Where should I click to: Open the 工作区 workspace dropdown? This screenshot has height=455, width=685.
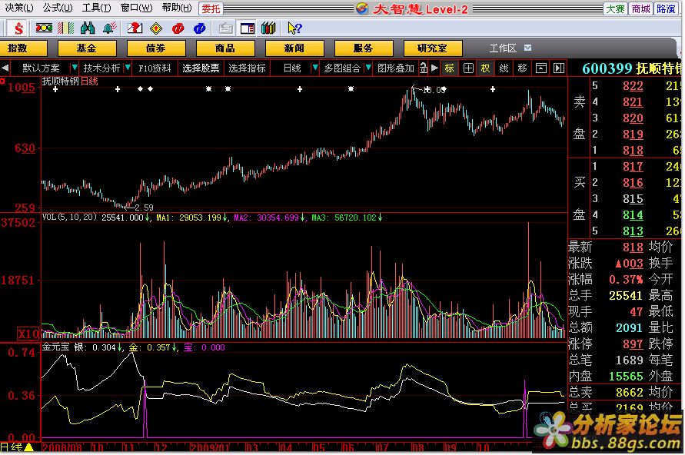coord(527,48)
